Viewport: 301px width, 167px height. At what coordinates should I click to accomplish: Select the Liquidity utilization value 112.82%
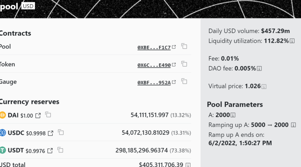pos(277,41)
